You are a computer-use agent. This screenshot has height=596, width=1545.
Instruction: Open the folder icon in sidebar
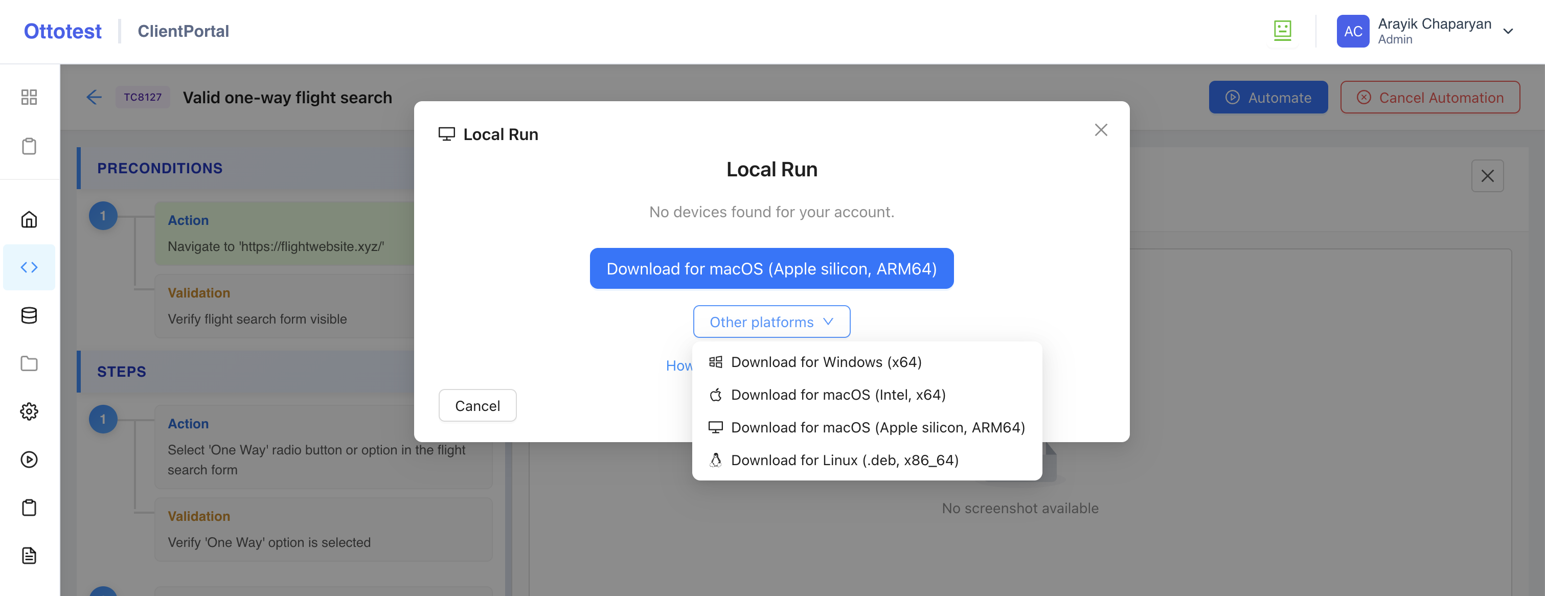point(29,363)
